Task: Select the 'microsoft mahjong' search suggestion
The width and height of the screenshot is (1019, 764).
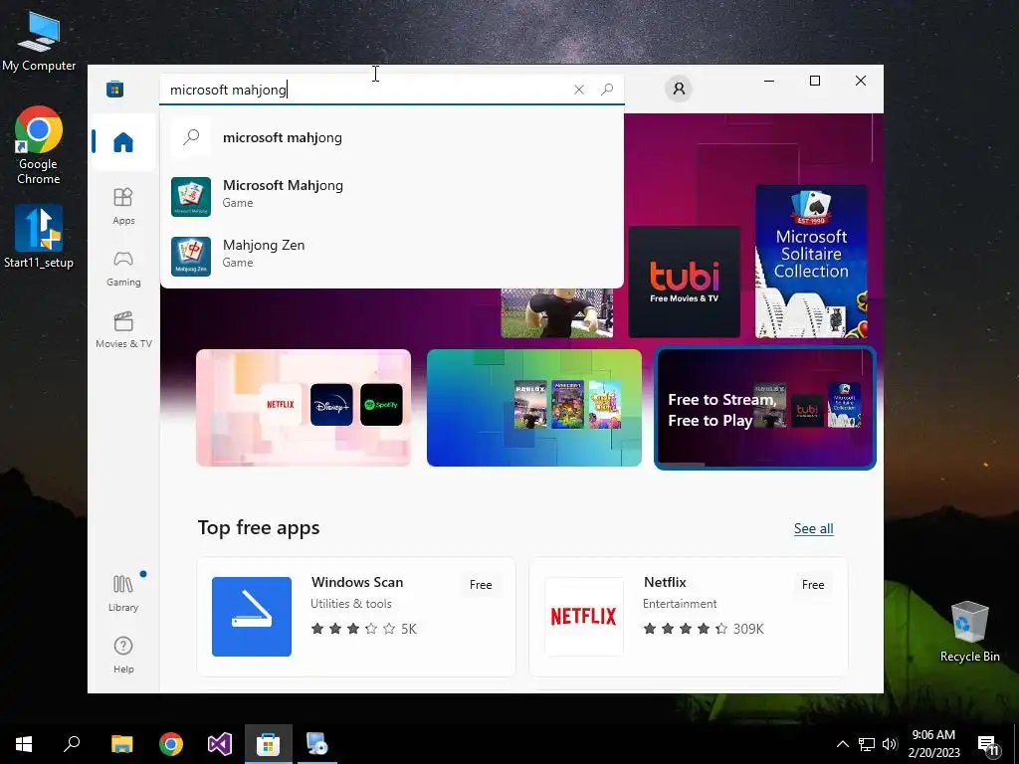Action: tap(392, 137)
